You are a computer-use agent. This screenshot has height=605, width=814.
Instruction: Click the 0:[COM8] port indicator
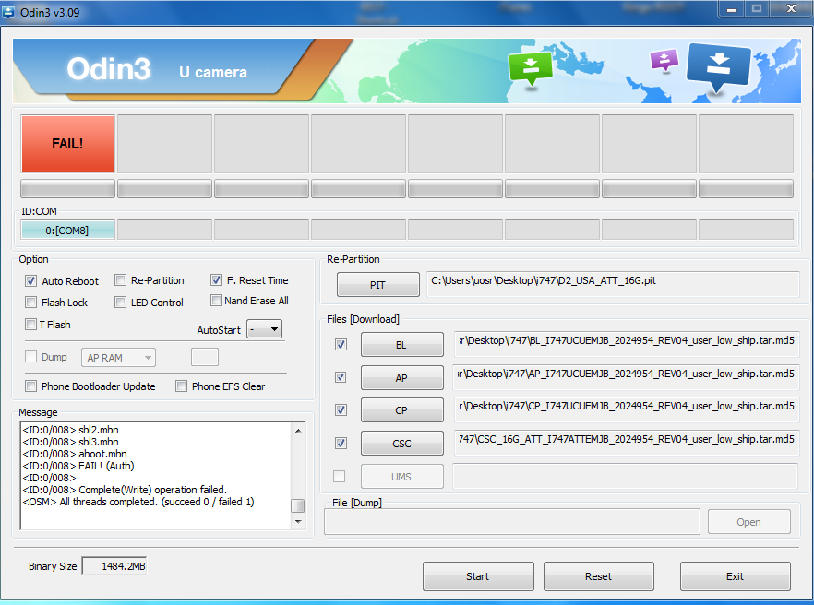[x=67, y=230]
